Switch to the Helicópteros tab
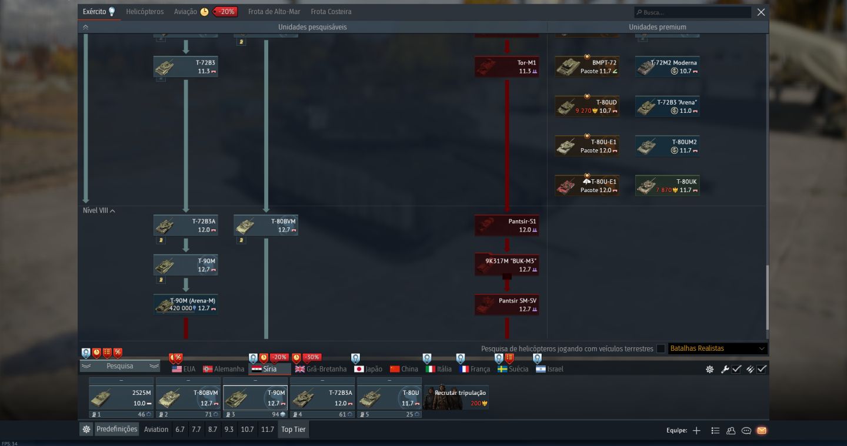Viewport: 847px width, 446px height. (x=145, y=12)
